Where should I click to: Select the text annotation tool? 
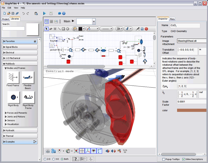tap(55, 29)
